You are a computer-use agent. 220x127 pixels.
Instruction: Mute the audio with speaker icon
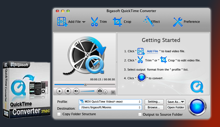click(x=76, y=91)
